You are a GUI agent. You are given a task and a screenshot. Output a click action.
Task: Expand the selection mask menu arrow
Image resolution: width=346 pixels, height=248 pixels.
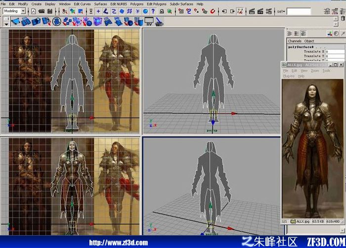coord(90,11)
